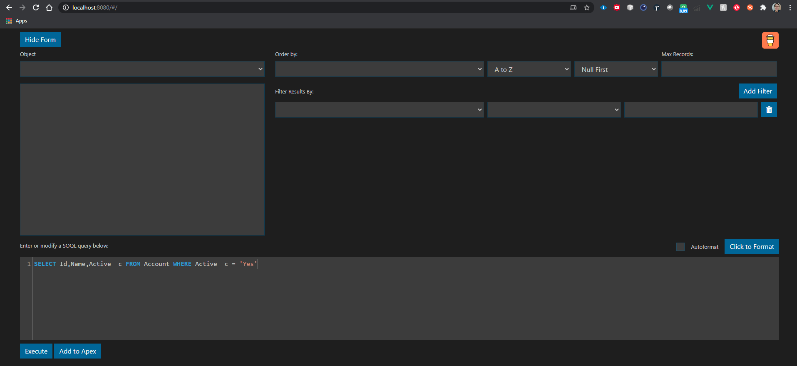Click the filter value input field
Viewport: 797px width, 366px height.
coord(691,110)
